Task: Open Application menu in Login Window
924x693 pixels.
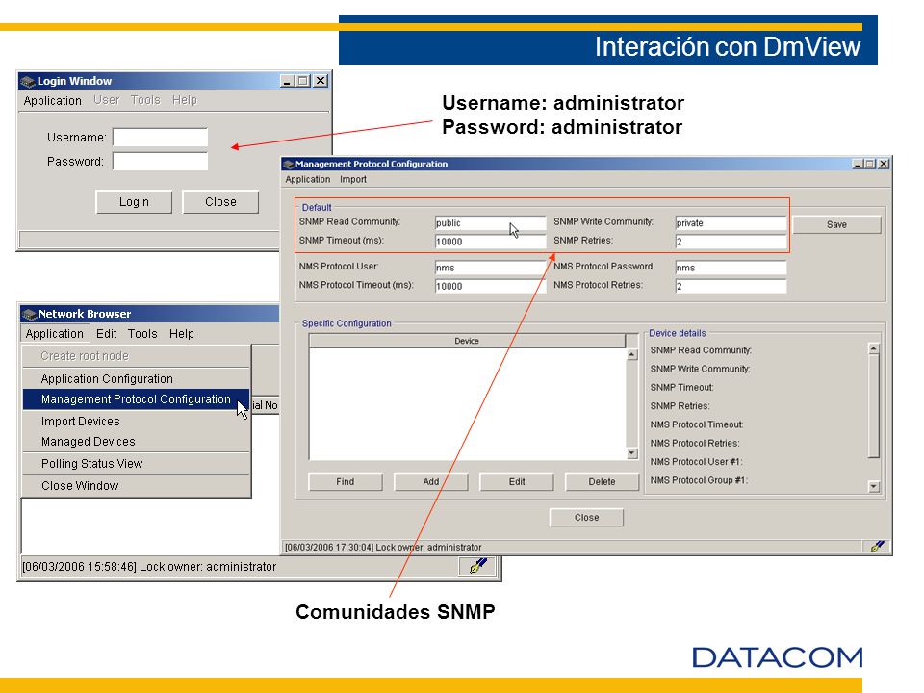Action: pos(52,101)
